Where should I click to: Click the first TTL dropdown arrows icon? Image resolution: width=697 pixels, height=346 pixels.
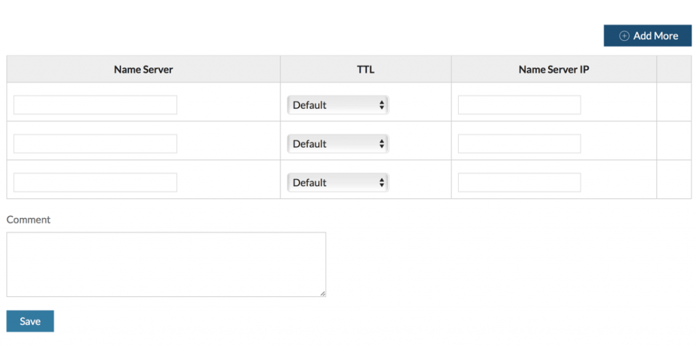point(381,106)
